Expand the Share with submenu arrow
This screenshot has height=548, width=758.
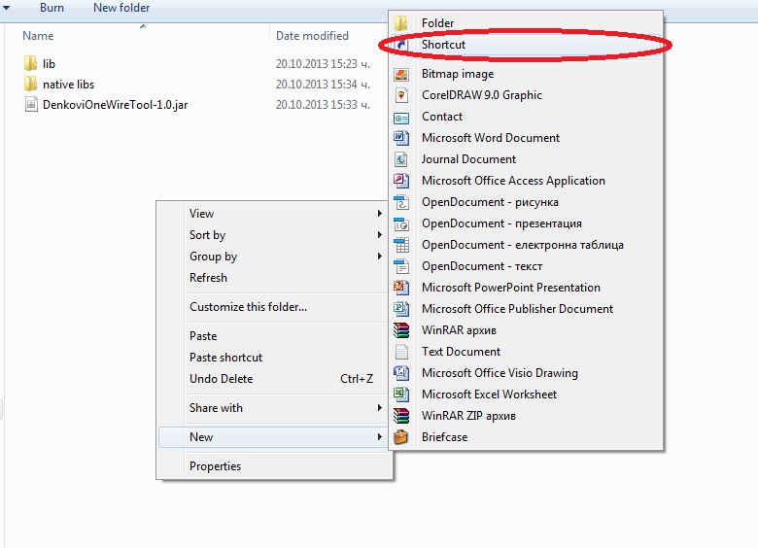coord(380,408)
